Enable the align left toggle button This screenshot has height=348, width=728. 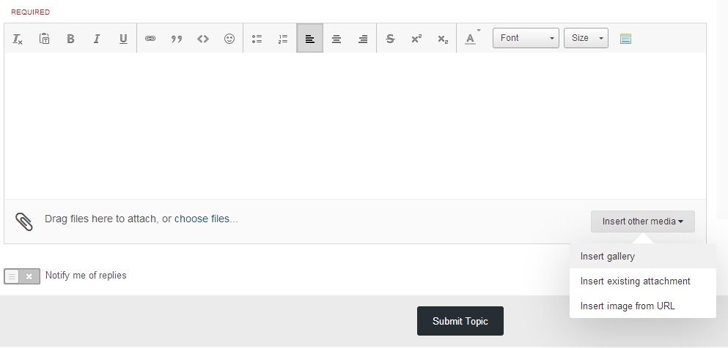[x=310, y=39]
